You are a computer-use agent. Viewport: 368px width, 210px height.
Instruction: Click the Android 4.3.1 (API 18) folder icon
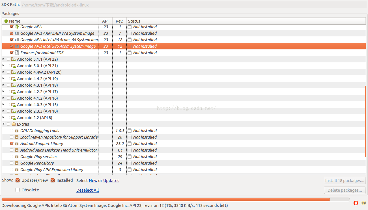(x=13, y=85)
